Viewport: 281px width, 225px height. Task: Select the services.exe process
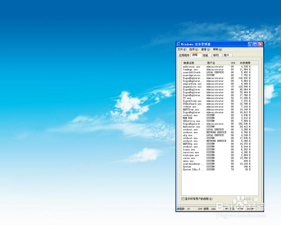(x=217, y=152)
